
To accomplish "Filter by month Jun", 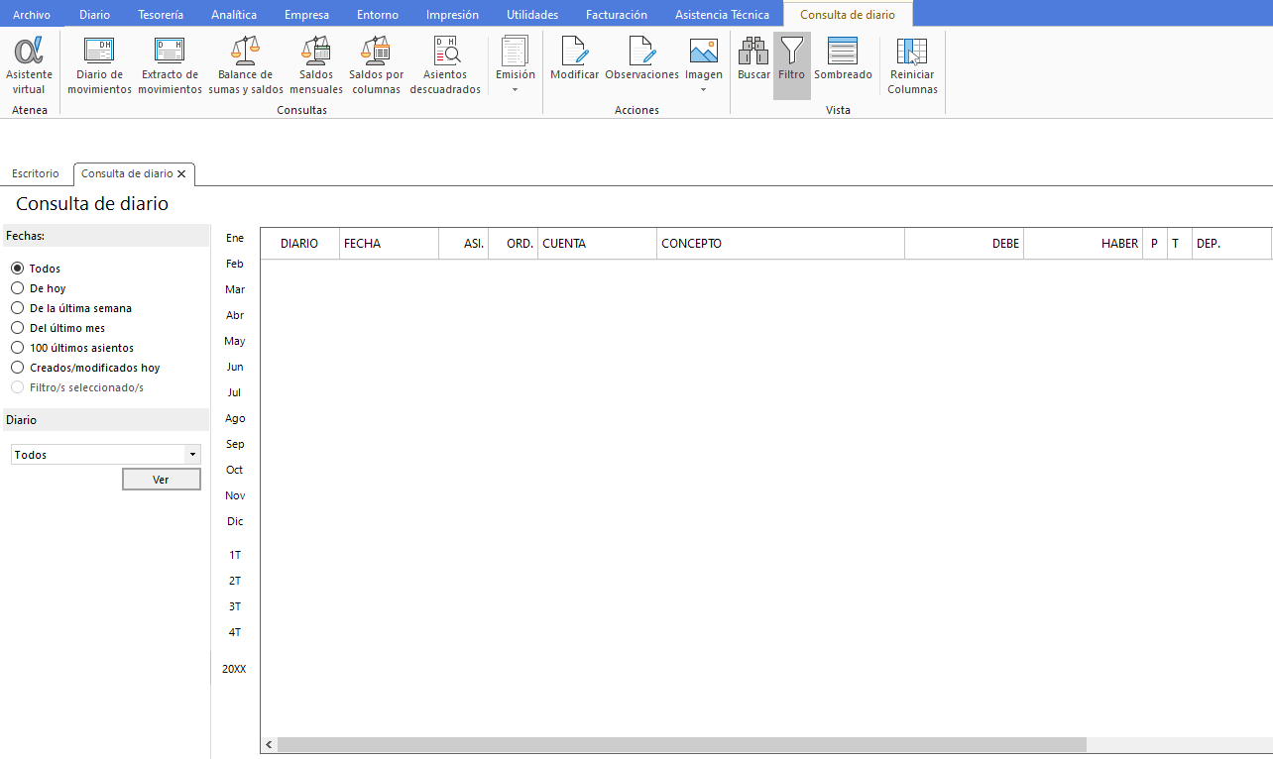I will pyautogui.click(x=235, y=367).
